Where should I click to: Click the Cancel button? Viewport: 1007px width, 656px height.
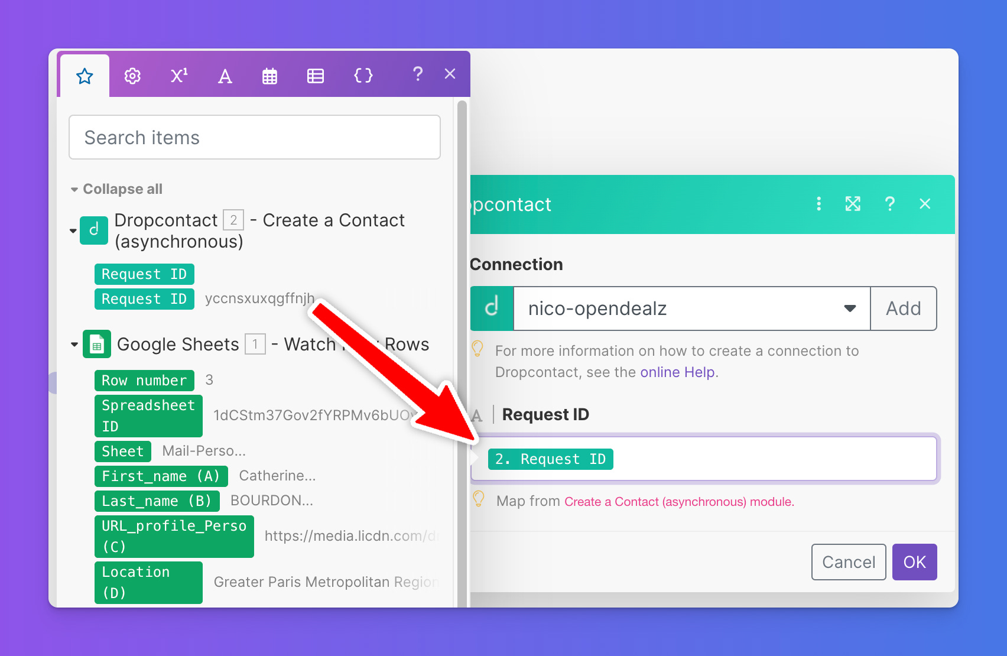click(x=849, y=562)
